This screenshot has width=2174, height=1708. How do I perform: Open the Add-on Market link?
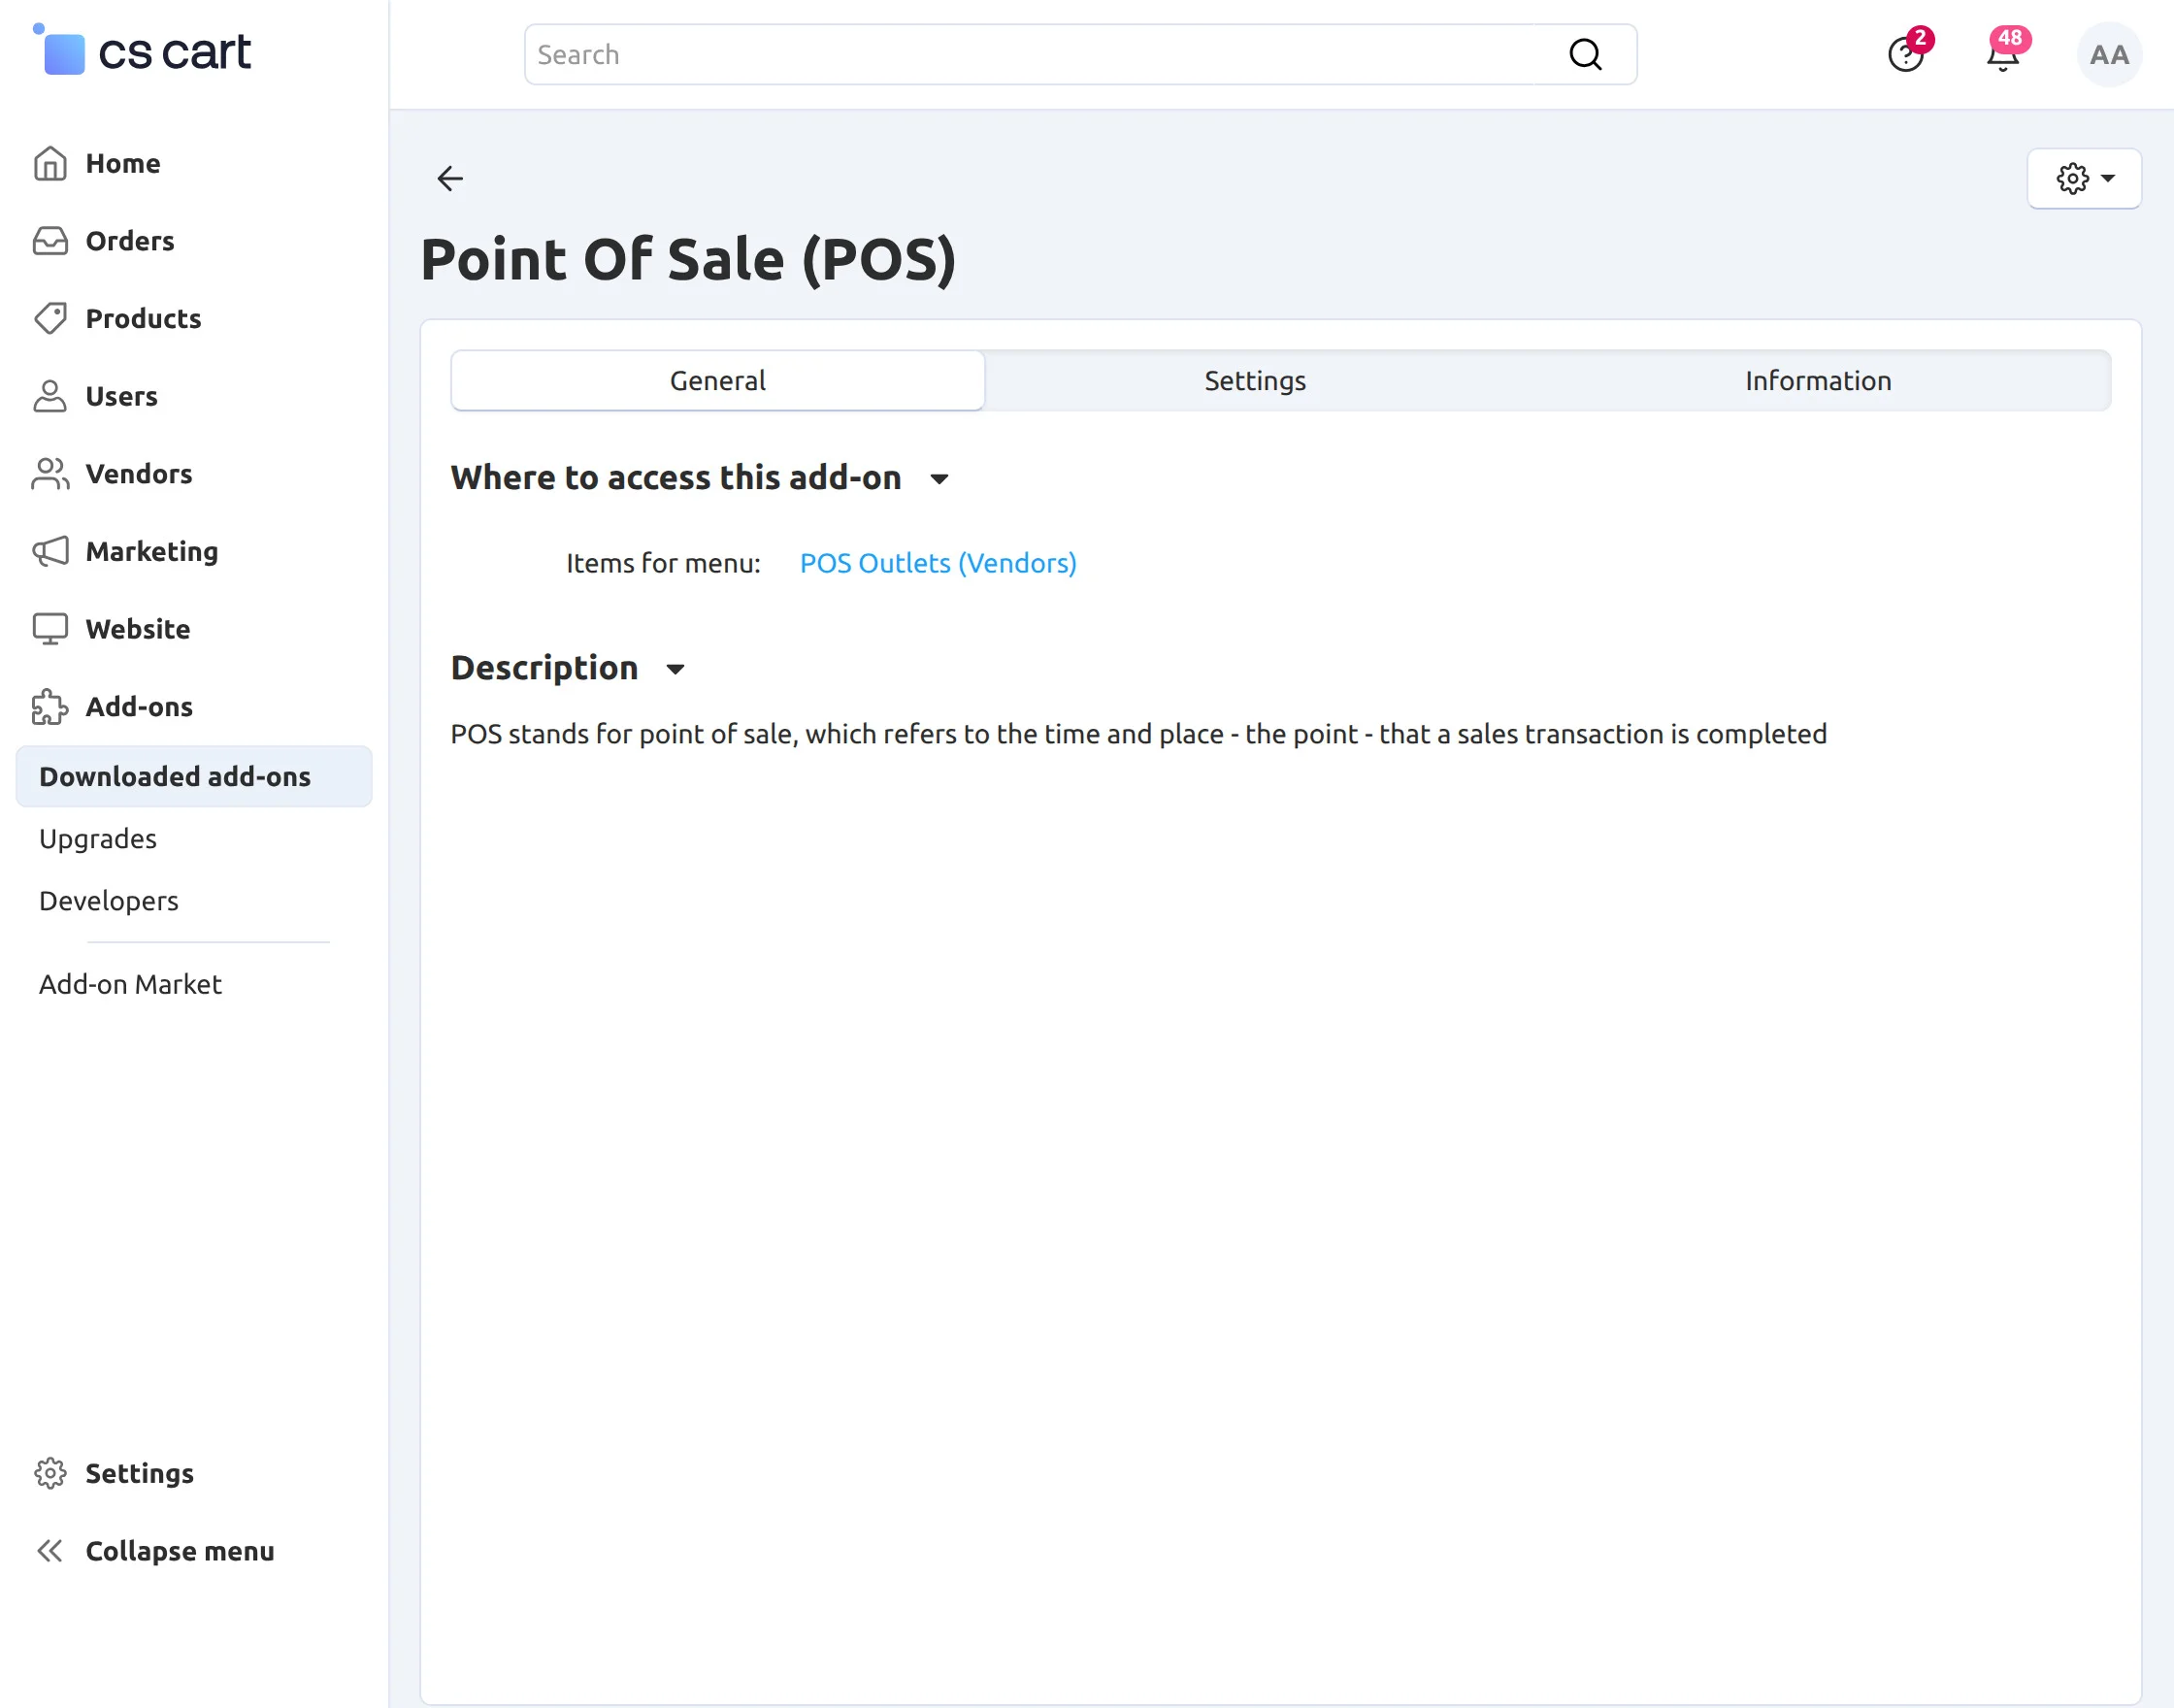point(130,984)
